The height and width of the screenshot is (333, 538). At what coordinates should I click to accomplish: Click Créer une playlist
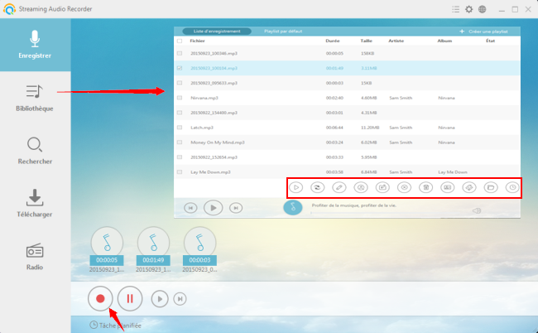(x=484, y=31)
